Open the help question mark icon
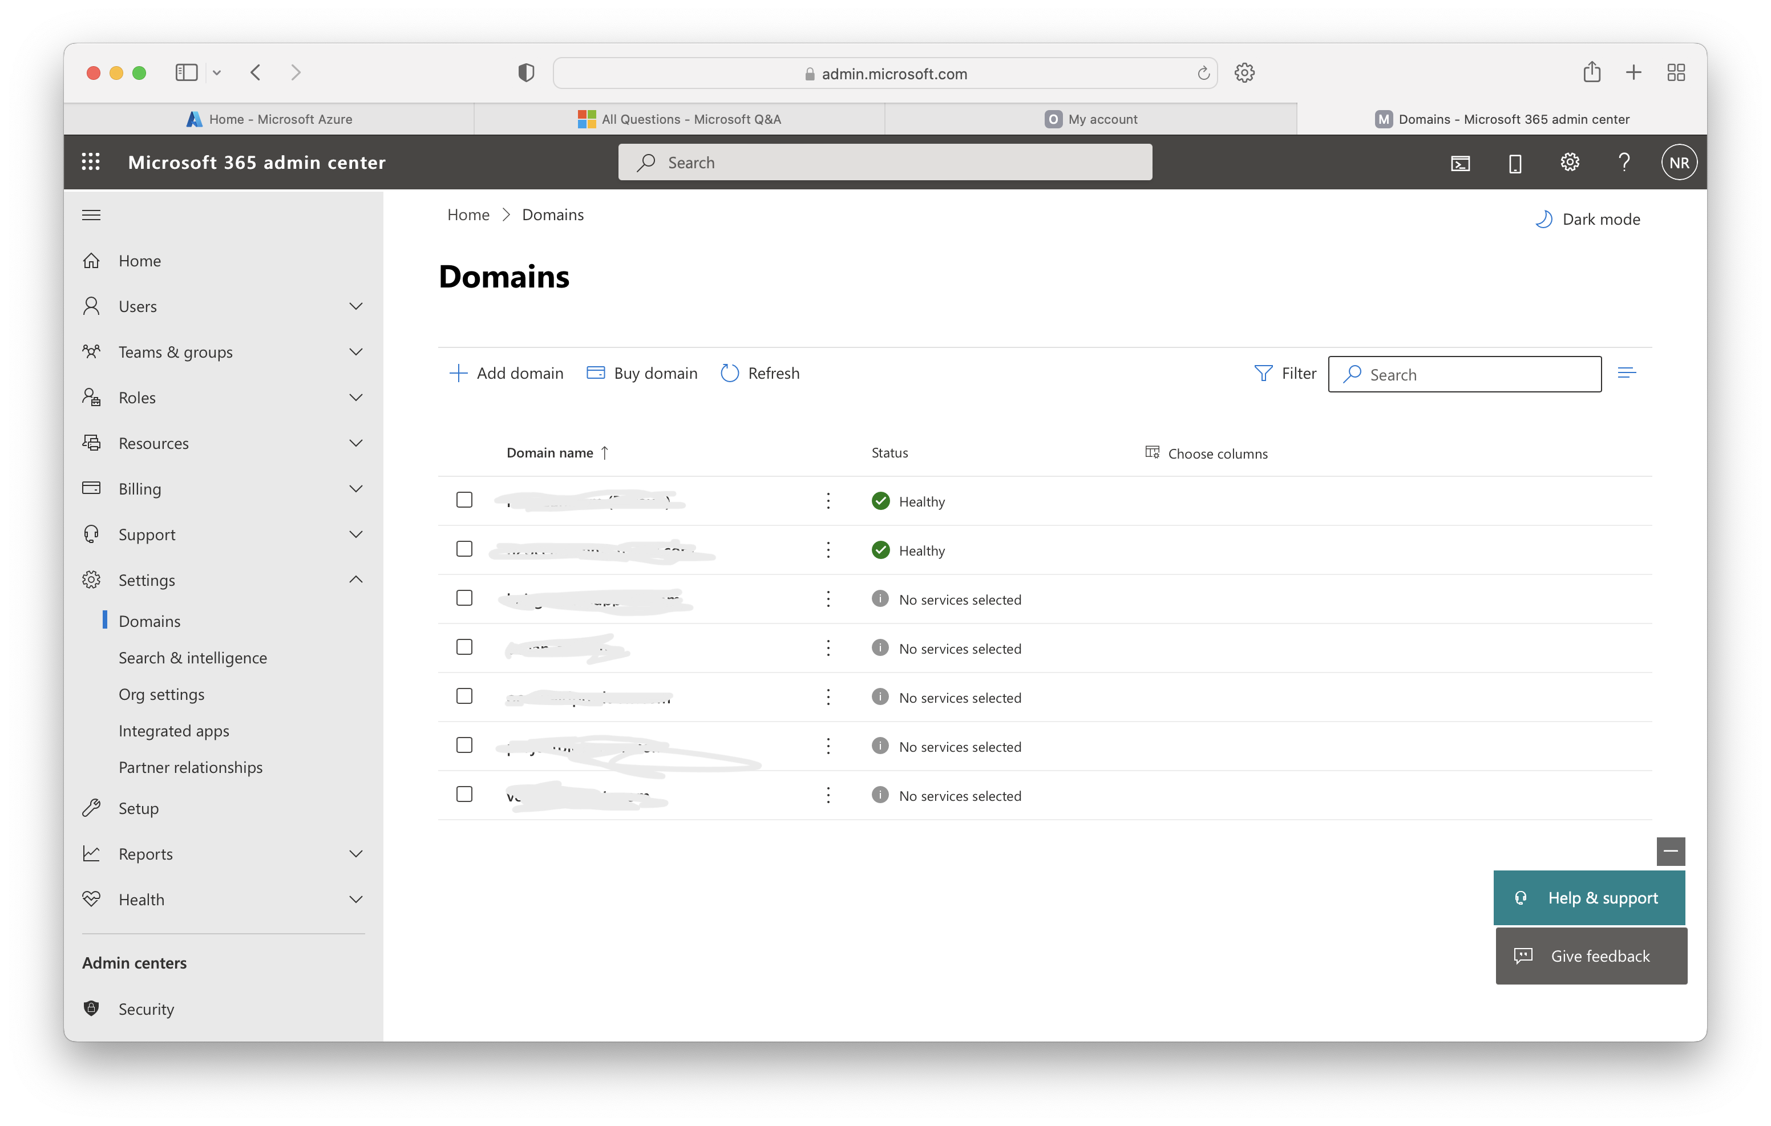This screenshot has height=1126, width=1771. click(x=1624, y=162)
